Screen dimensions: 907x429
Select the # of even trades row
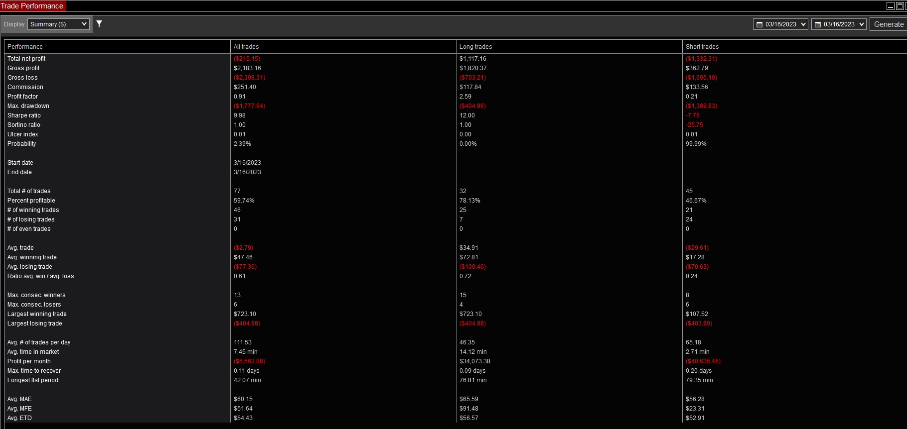29,229
